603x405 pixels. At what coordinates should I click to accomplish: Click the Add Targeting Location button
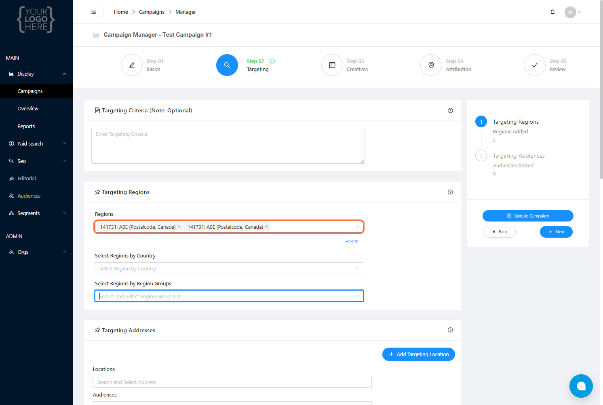(x=419, y=354)
